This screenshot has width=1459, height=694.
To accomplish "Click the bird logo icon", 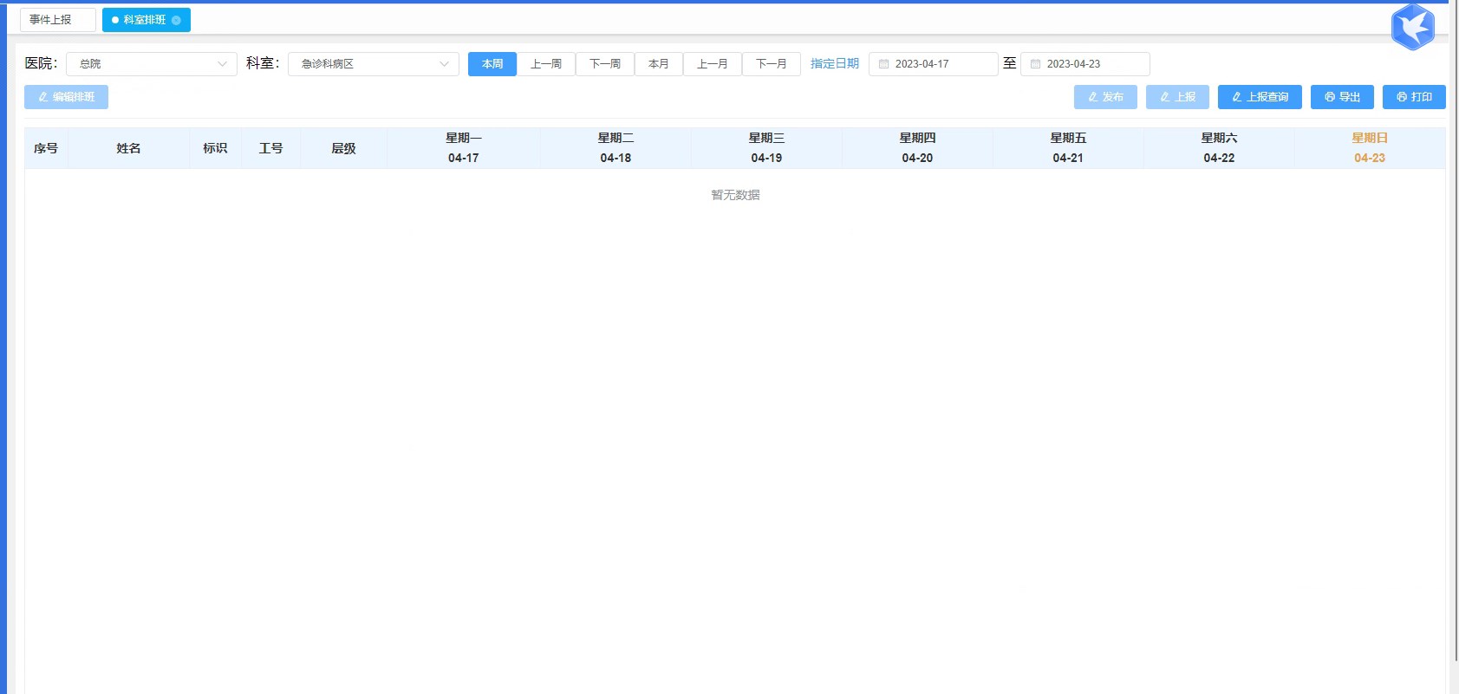I will click(1413, 27).
